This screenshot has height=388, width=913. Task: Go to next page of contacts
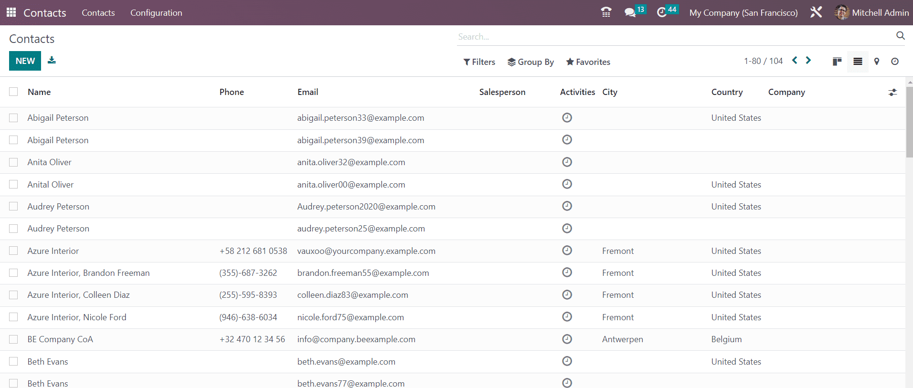point(808,60)
